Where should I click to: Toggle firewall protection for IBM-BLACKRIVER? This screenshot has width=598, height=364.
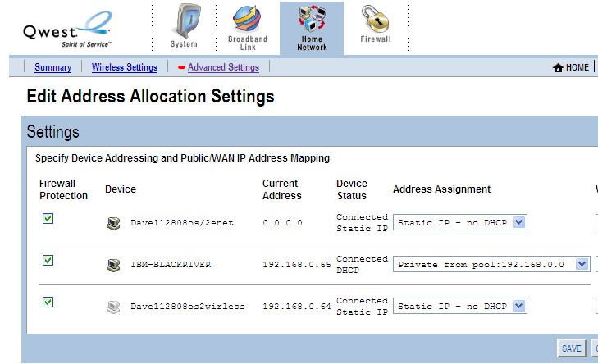click(48, 261)
